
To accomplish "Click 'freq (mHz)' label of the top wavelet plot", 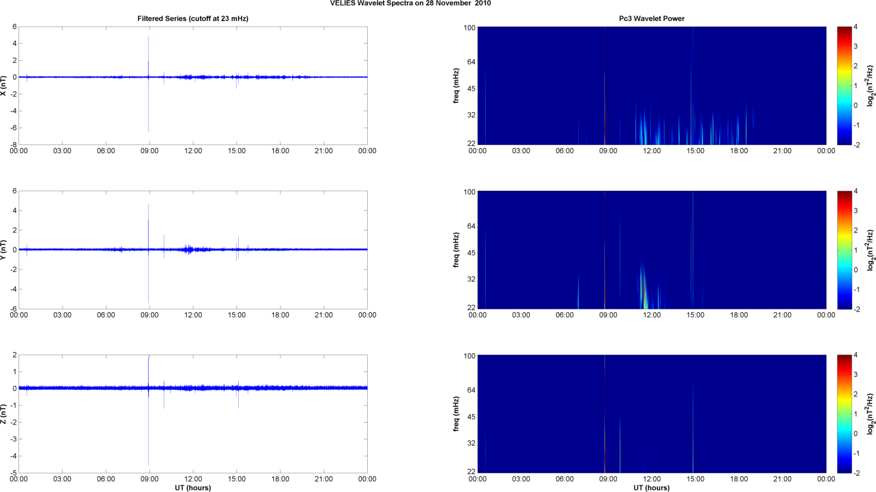I will tap(456, 86).
